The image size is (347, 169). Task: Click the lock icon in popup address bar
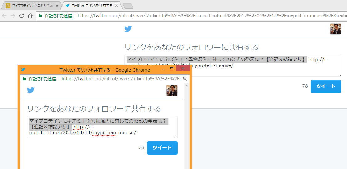(x=24, y=79)
